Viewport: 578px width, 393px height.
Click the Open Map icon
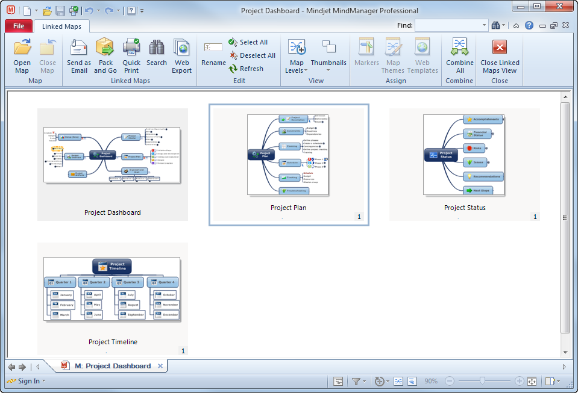22,48
